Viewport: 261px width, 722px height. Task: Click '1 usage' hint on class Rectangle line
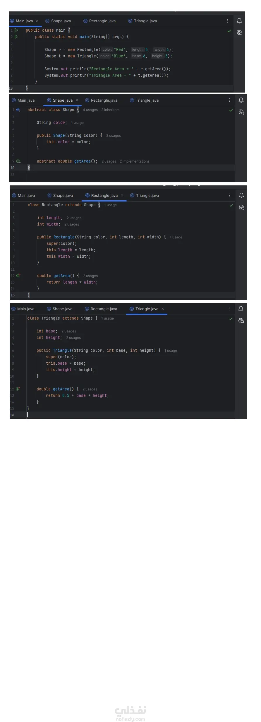click(x=110, y=205)
